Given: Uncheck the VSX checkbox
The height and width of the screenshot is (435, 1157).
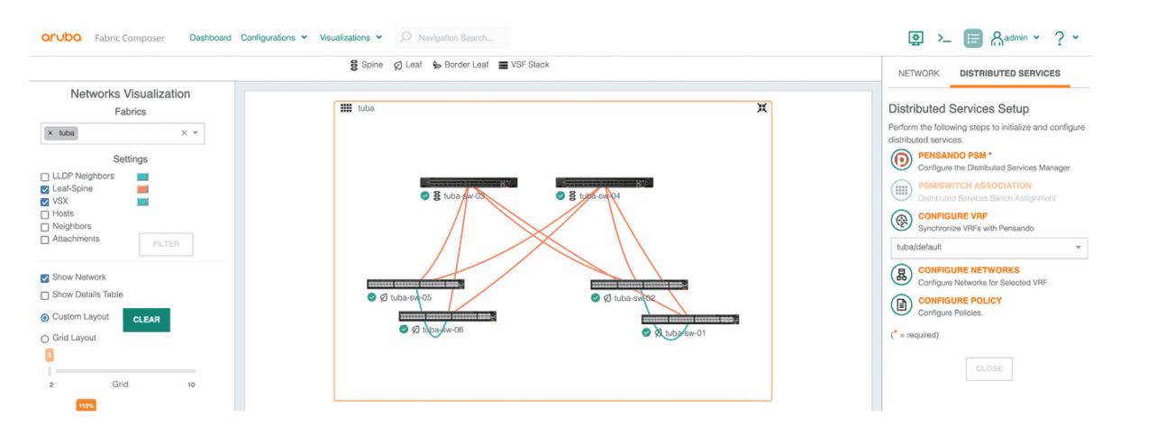Looking at the screenshot, I should click(x=45, y=202).
